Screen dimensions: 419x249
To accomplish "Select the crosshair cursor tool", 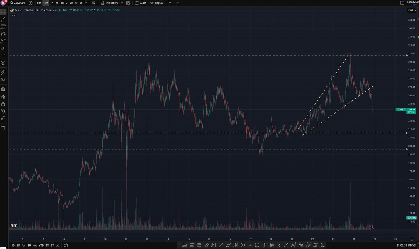I will 3,11.
